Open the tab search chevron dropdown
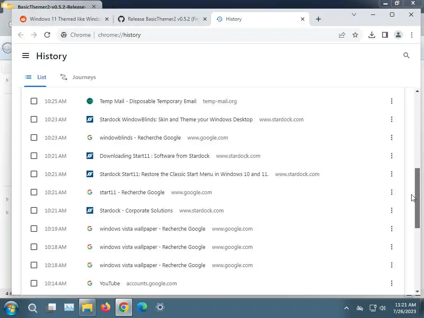The image size is (424, 318). pyautogui.click(x=354, y=14)
